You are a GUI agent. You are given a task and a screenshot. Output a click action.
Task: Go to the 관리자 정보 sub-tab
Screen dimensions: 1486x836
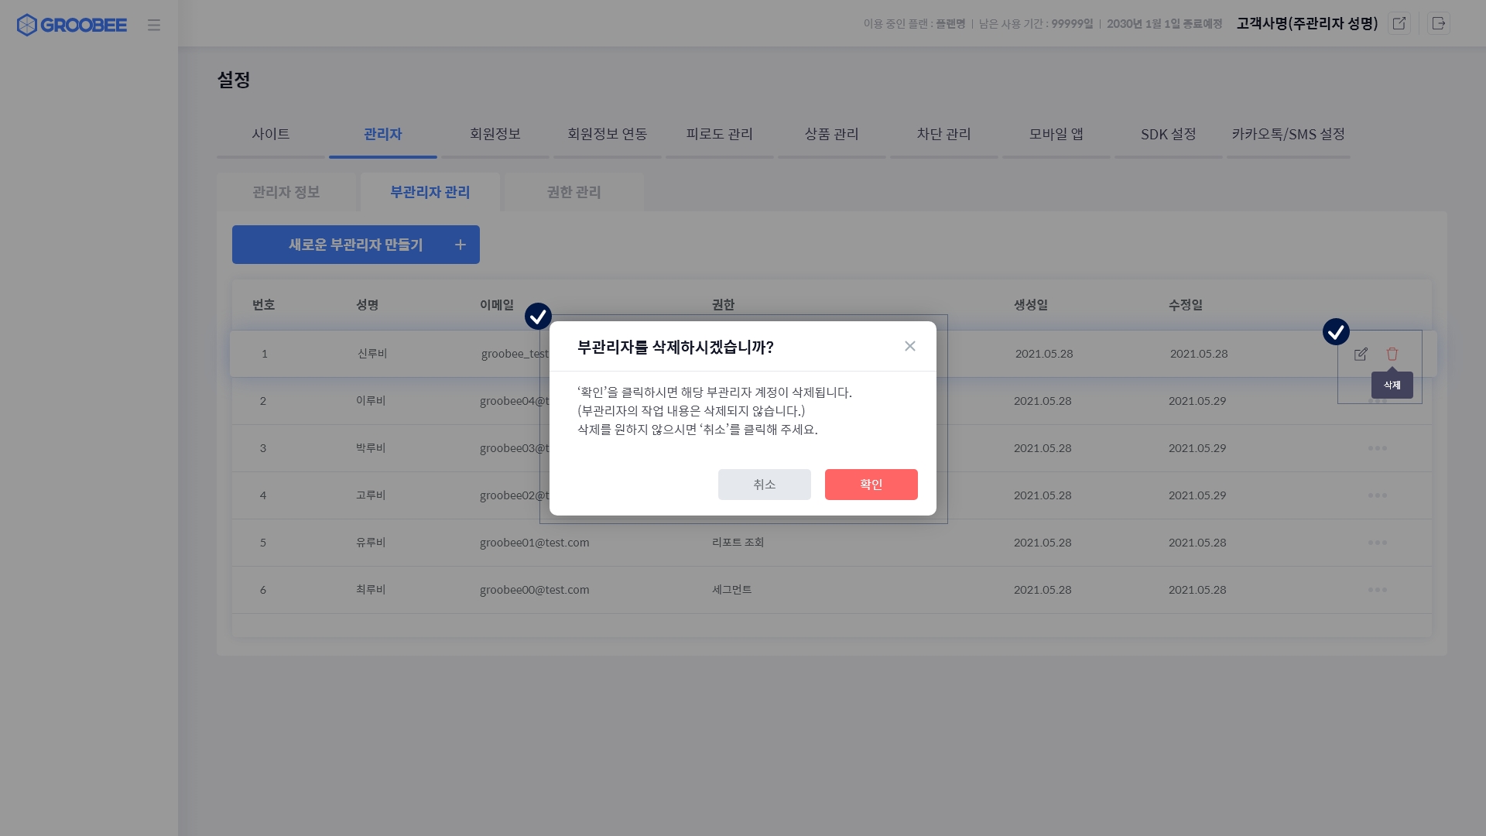point(286,192)
